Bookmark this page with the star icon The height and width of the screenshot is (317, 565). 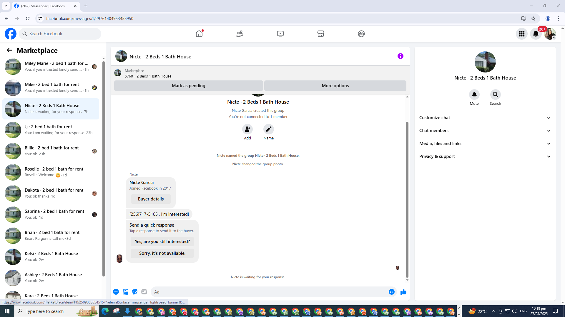pyautogui.click(x=533, y=18)
